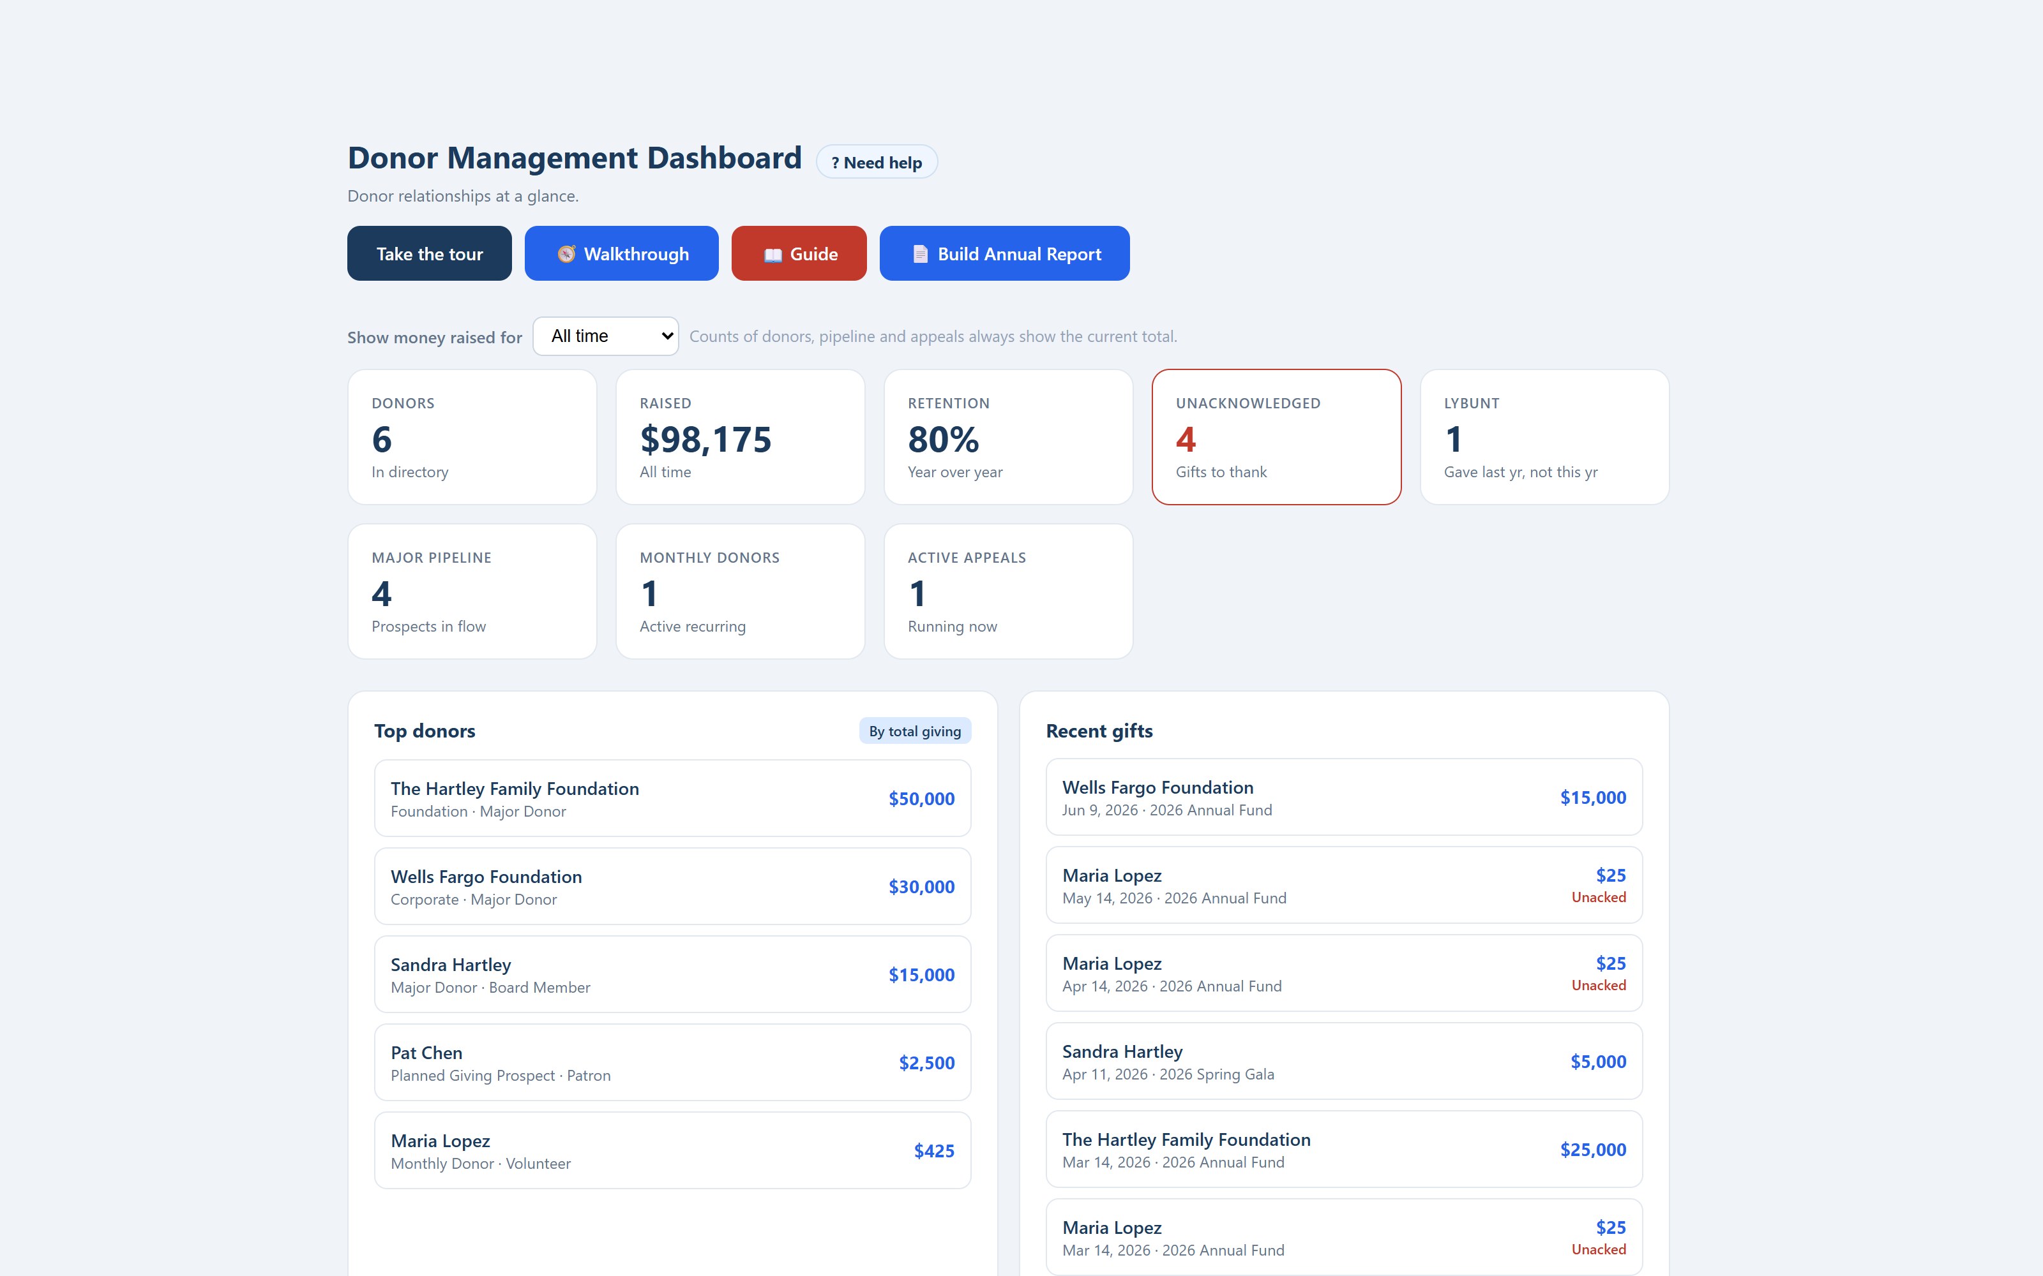This screenshot has width=2043, height=1276.
Task: Click the compass icon on Walkthrough button
Action: 566,254
